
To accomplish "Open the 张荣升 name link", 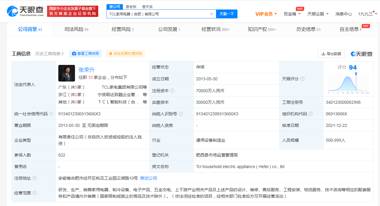I will click(x=87, y=70).
